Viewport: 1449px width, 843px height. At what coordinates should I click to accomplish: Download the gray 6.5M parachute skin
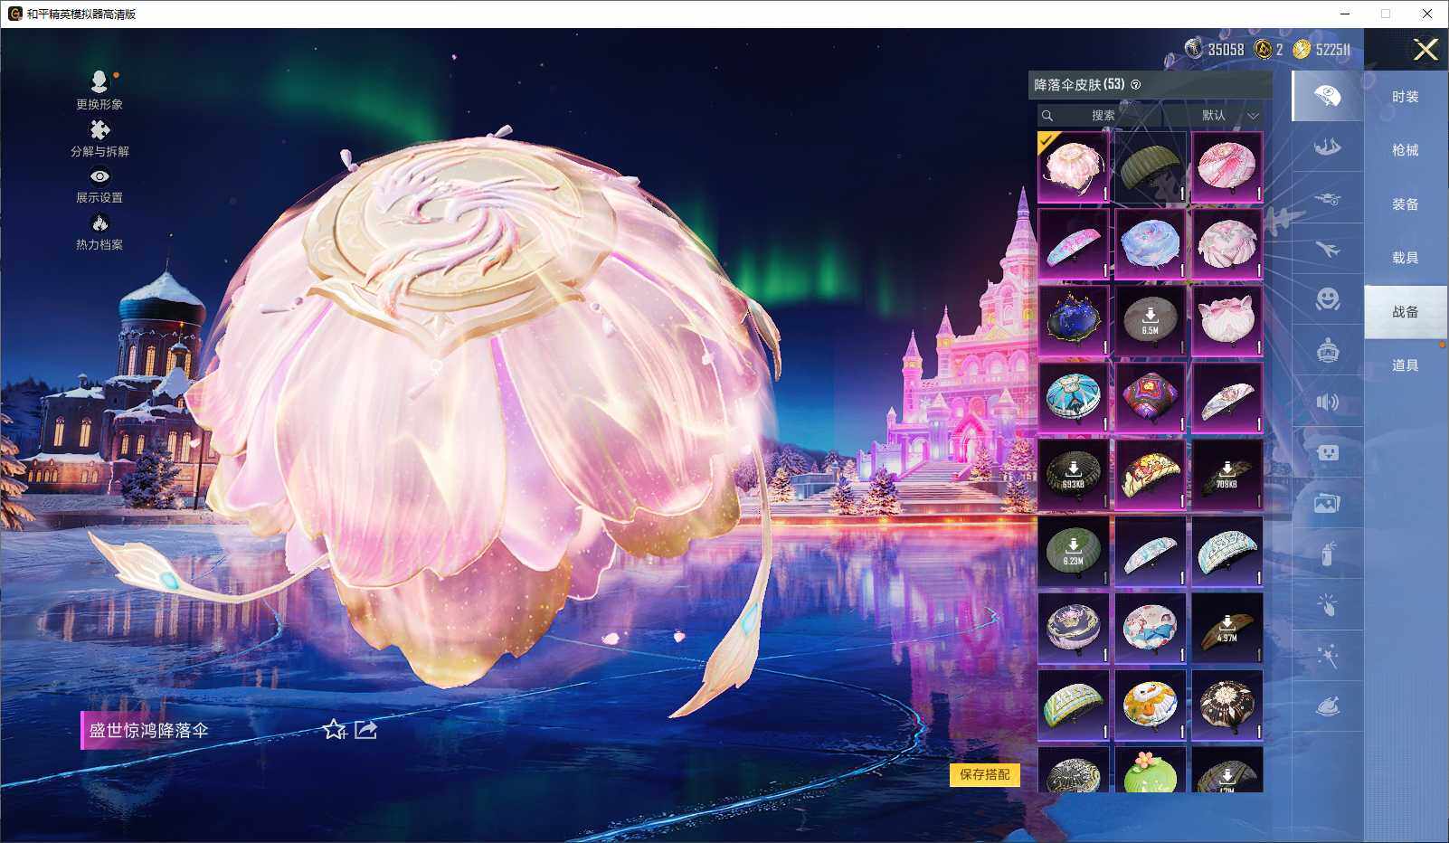click(x=1151, y=321)
